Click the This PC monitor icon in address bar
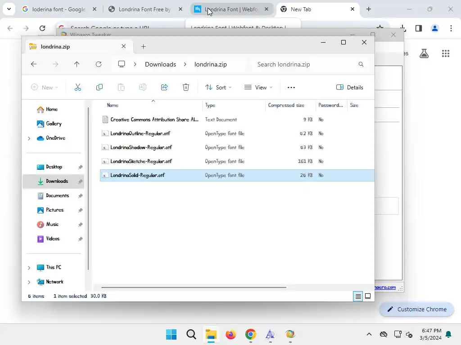The image size is (461, 345). pyautogui.click(x=122, y=64)
